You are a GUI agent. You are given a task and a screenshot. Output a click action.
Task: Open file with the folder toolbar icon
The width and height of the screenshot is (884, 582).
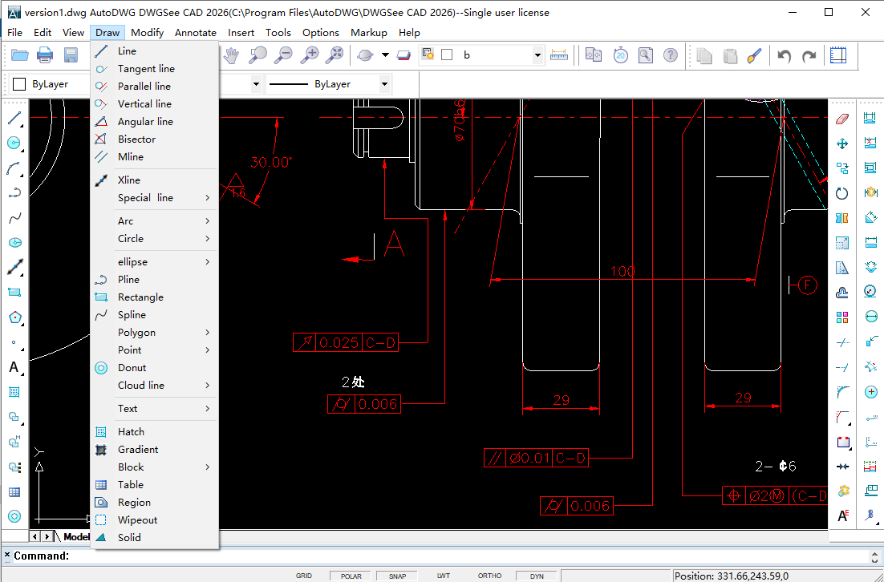click(20, 55)
